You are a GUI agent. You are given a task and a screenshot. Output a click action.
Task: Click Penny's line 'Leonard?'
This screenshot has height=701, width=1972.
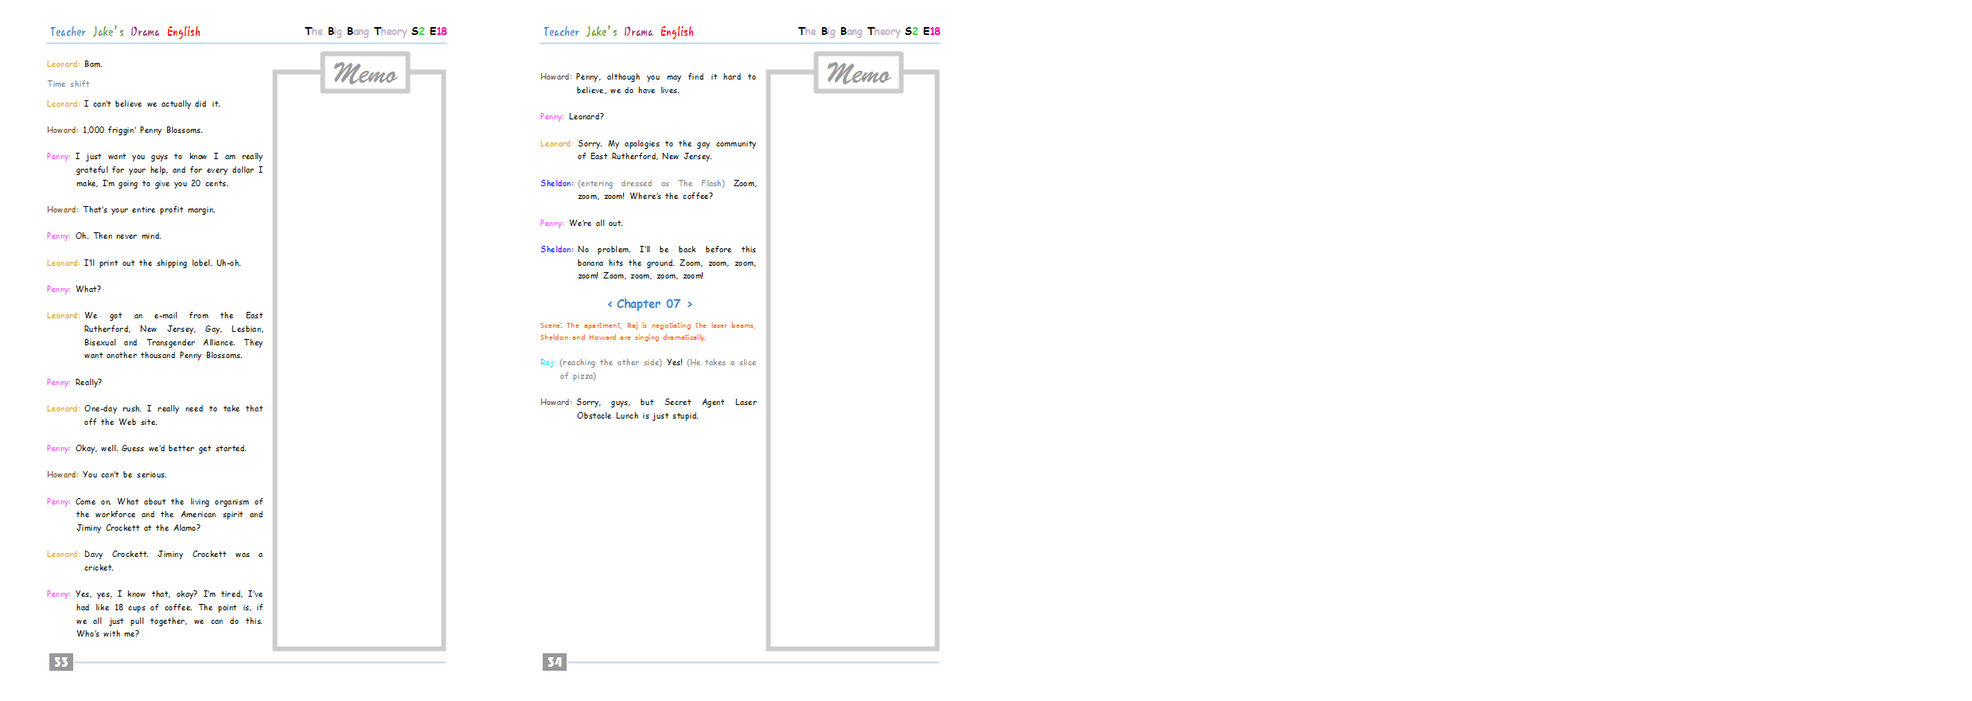click(x=587, y=117)
